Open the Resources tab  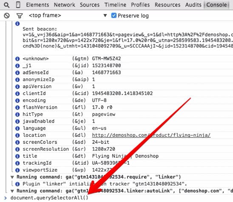(168, 5)
